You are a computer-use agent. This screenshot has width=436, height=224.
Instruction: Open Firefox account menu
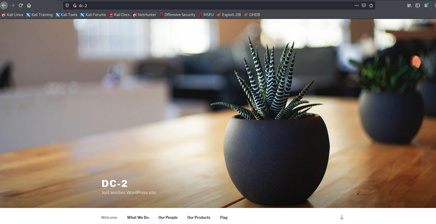(426, 5)
